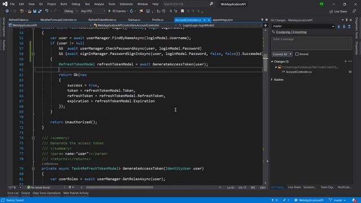The image size is (361, 203).
Task: Open the Web Publish Activity tab
Action: point(76,193)
